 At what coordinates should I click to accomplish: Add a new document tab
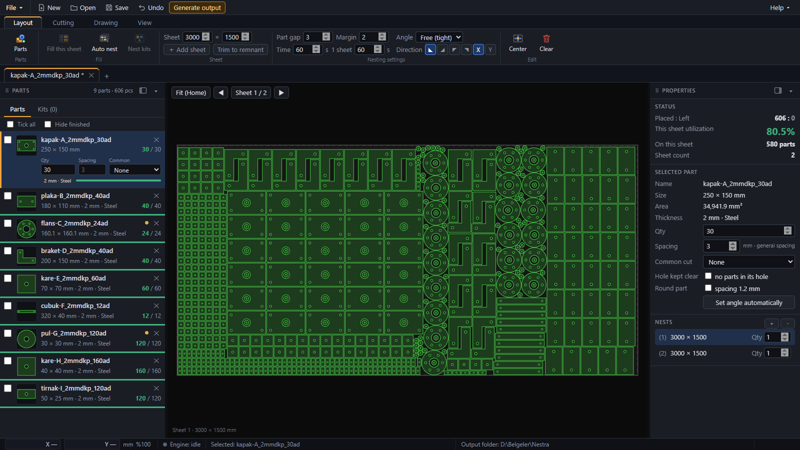point(106,76)
